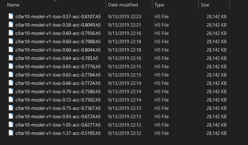Sort files by Size column
The image size is (248, 145).
[205, 5]
